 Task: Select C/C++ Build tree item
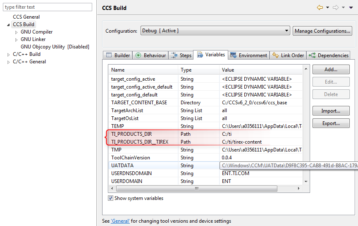coord(26,54)
